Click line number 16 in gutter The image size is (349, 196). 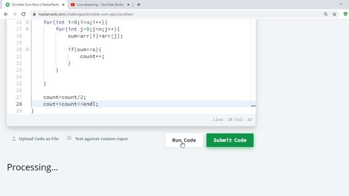pyautogui.click(x=19, y=22)
